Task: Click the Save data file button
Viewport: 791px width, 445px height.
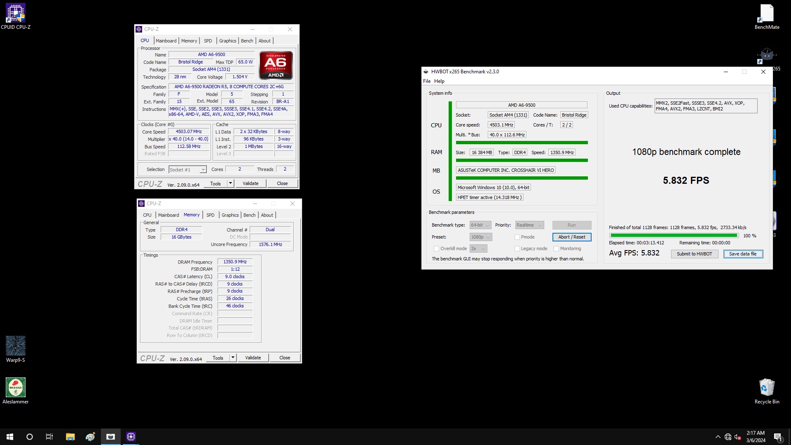Action: [x=743, y=254]
